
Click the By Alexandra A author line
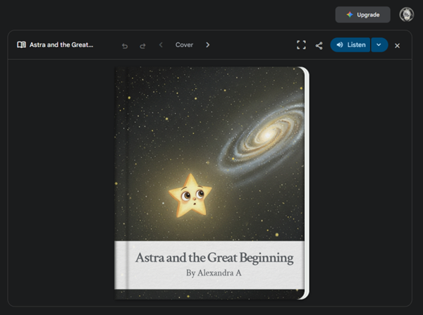pos(214,273)
